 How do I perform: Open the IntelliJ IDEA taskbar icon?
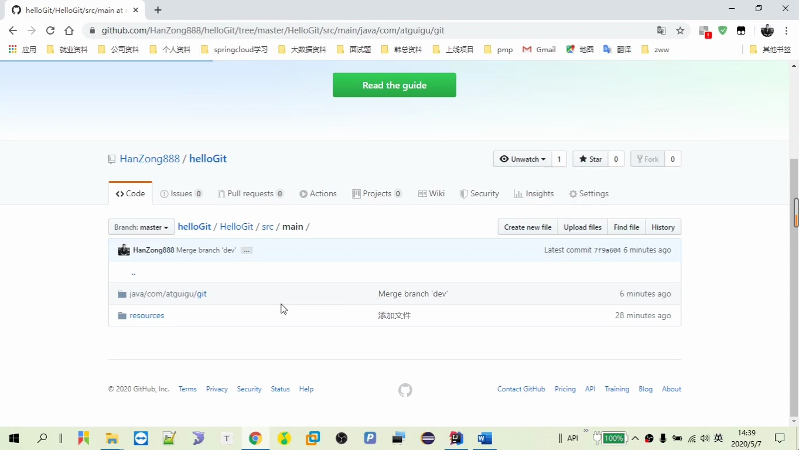(456, 438)
